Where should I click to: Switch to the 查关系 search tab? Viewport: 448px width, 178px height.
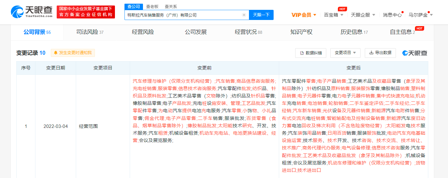171,6
